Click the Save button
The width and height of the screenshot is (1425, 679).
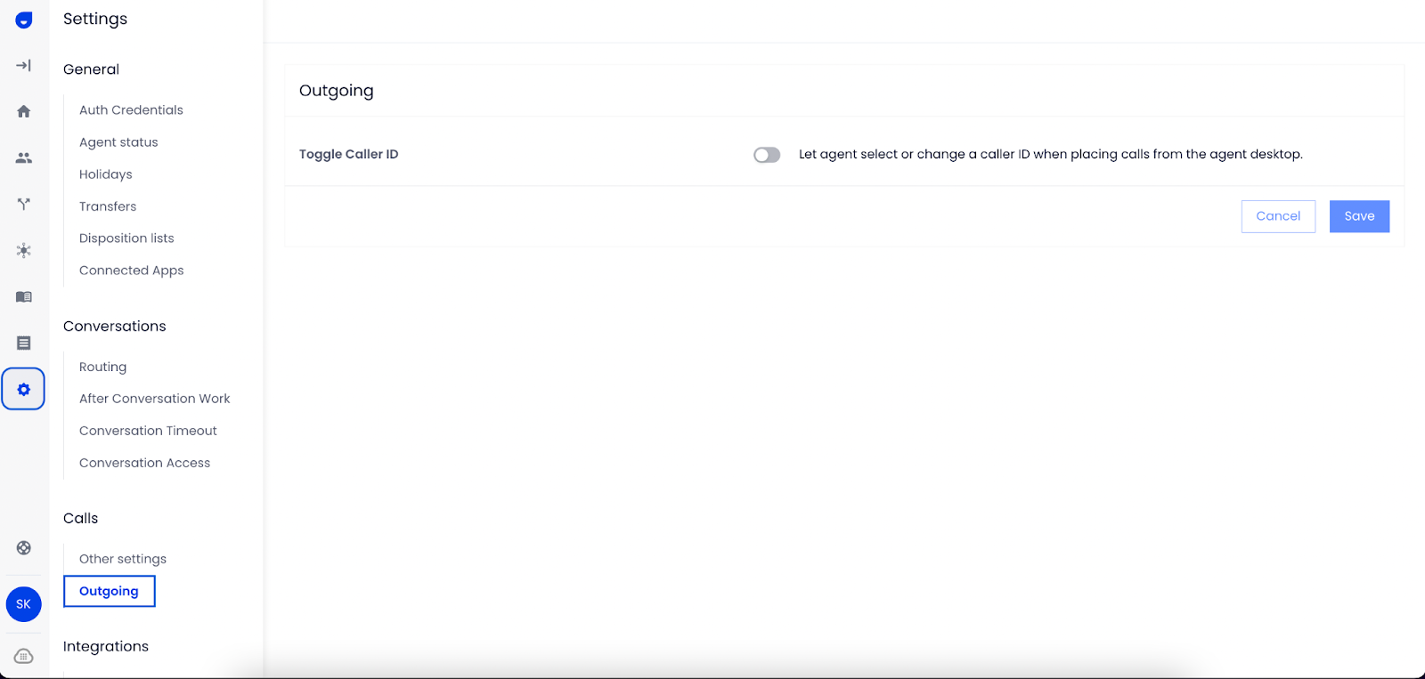(1359, 216)
